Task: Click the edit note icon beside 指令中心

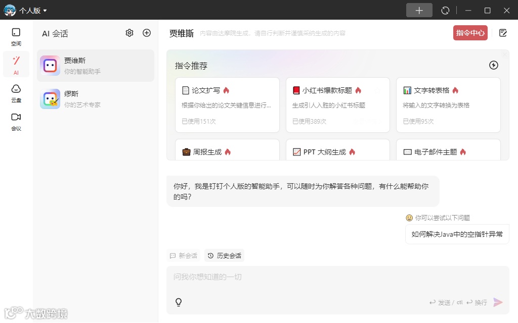Action: [x=503, y=33]
